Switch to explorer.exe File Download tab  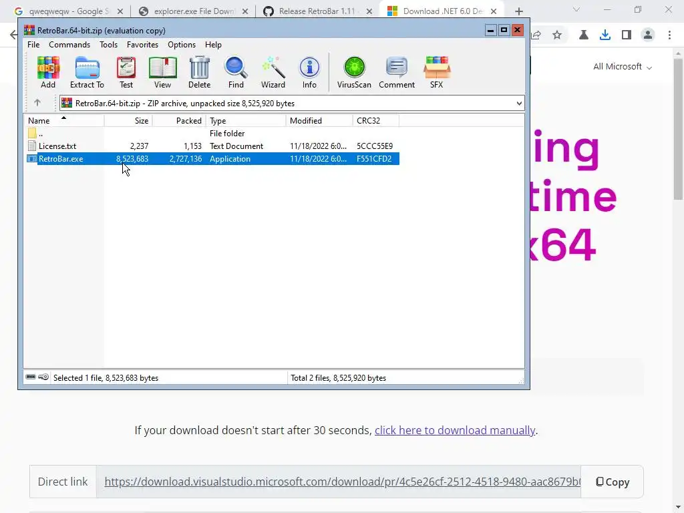click(x=194, y=11)
